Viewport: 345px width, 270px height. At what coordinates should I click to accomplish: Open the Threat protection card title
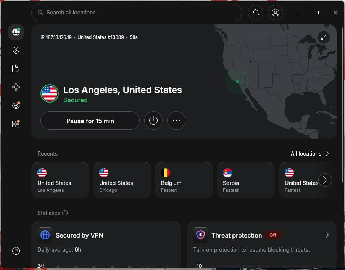(x=237, y=235)
